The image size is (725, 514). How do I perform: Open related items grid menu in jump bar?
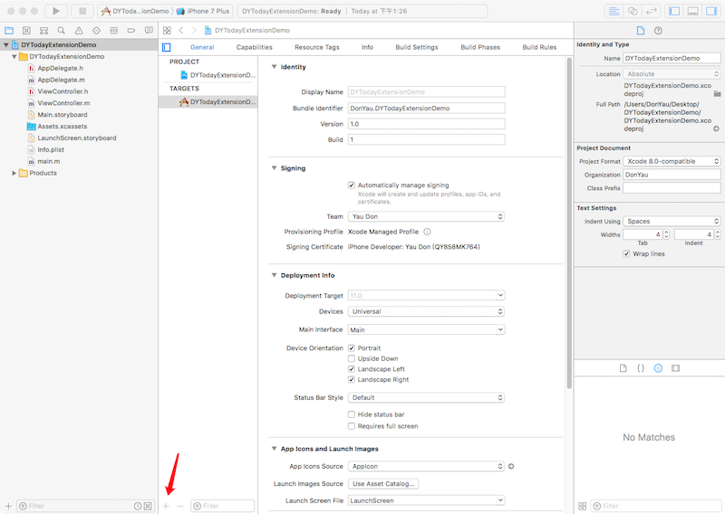tap(167, 31)
